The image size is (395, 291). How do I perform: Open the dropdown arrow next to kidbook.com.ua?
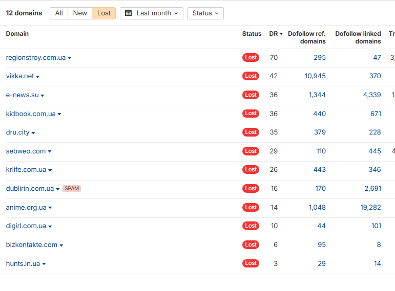pos(59,114)
